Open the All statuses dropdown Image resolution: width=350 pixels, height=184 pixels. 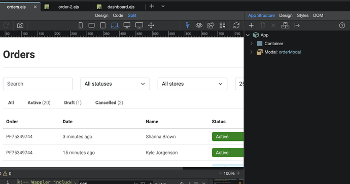(115, 84)
